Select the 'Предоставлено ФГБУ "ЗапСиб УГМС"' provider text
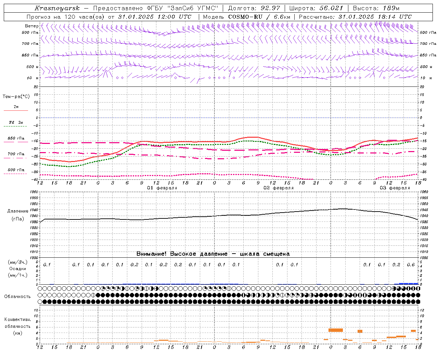 tap(155, 8)
